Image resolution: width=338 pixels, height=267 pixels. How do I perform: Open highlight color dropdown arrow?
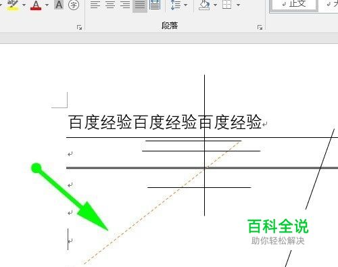24,5
